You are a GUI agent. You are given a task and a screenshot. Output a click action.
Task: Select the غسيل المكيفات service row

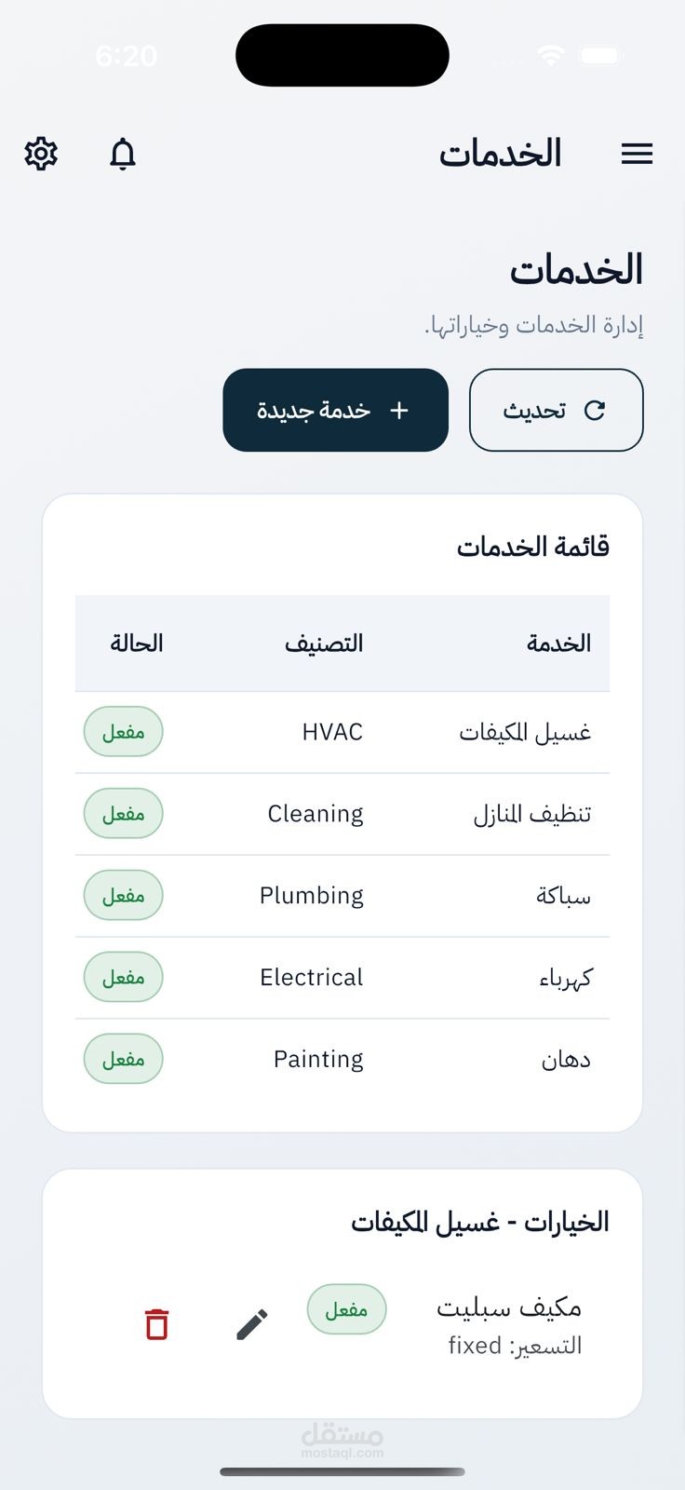524,733
